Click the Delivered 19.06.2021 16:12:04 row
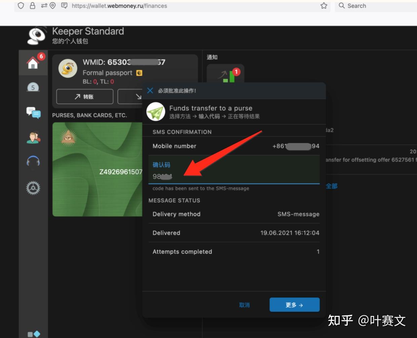The image size is (417, 338). (234, 233)
